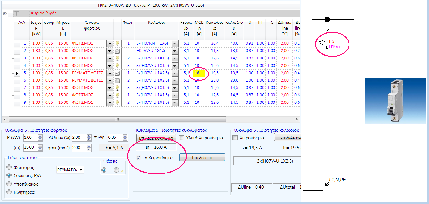Select the Κινητήρας load type radio button
Image resolution: width=429 pixels, height=204 pixels.
click(9, 192)
